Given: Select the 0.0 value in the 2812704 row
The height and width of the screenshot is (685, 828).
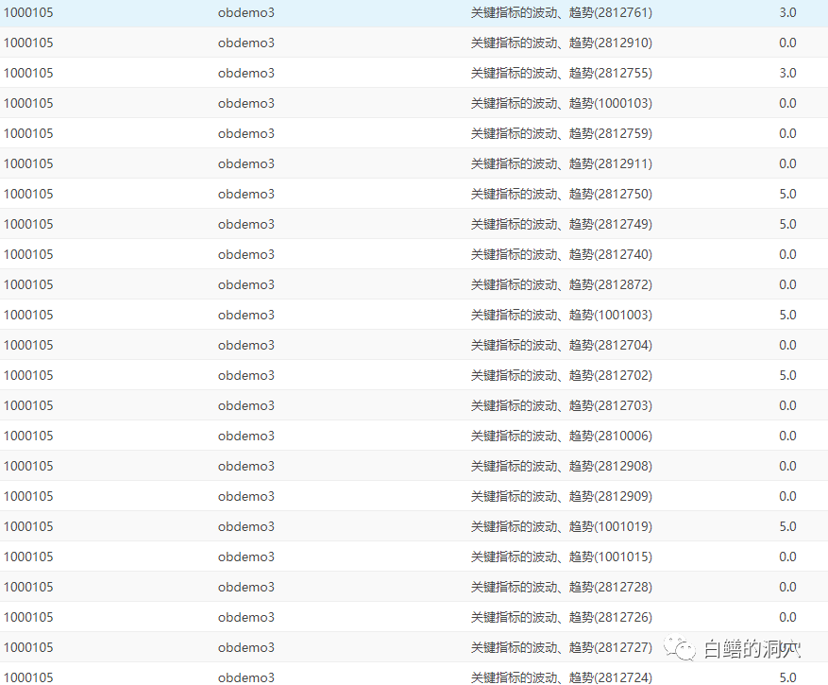Looking at the screenshot, I should [787, 345].
